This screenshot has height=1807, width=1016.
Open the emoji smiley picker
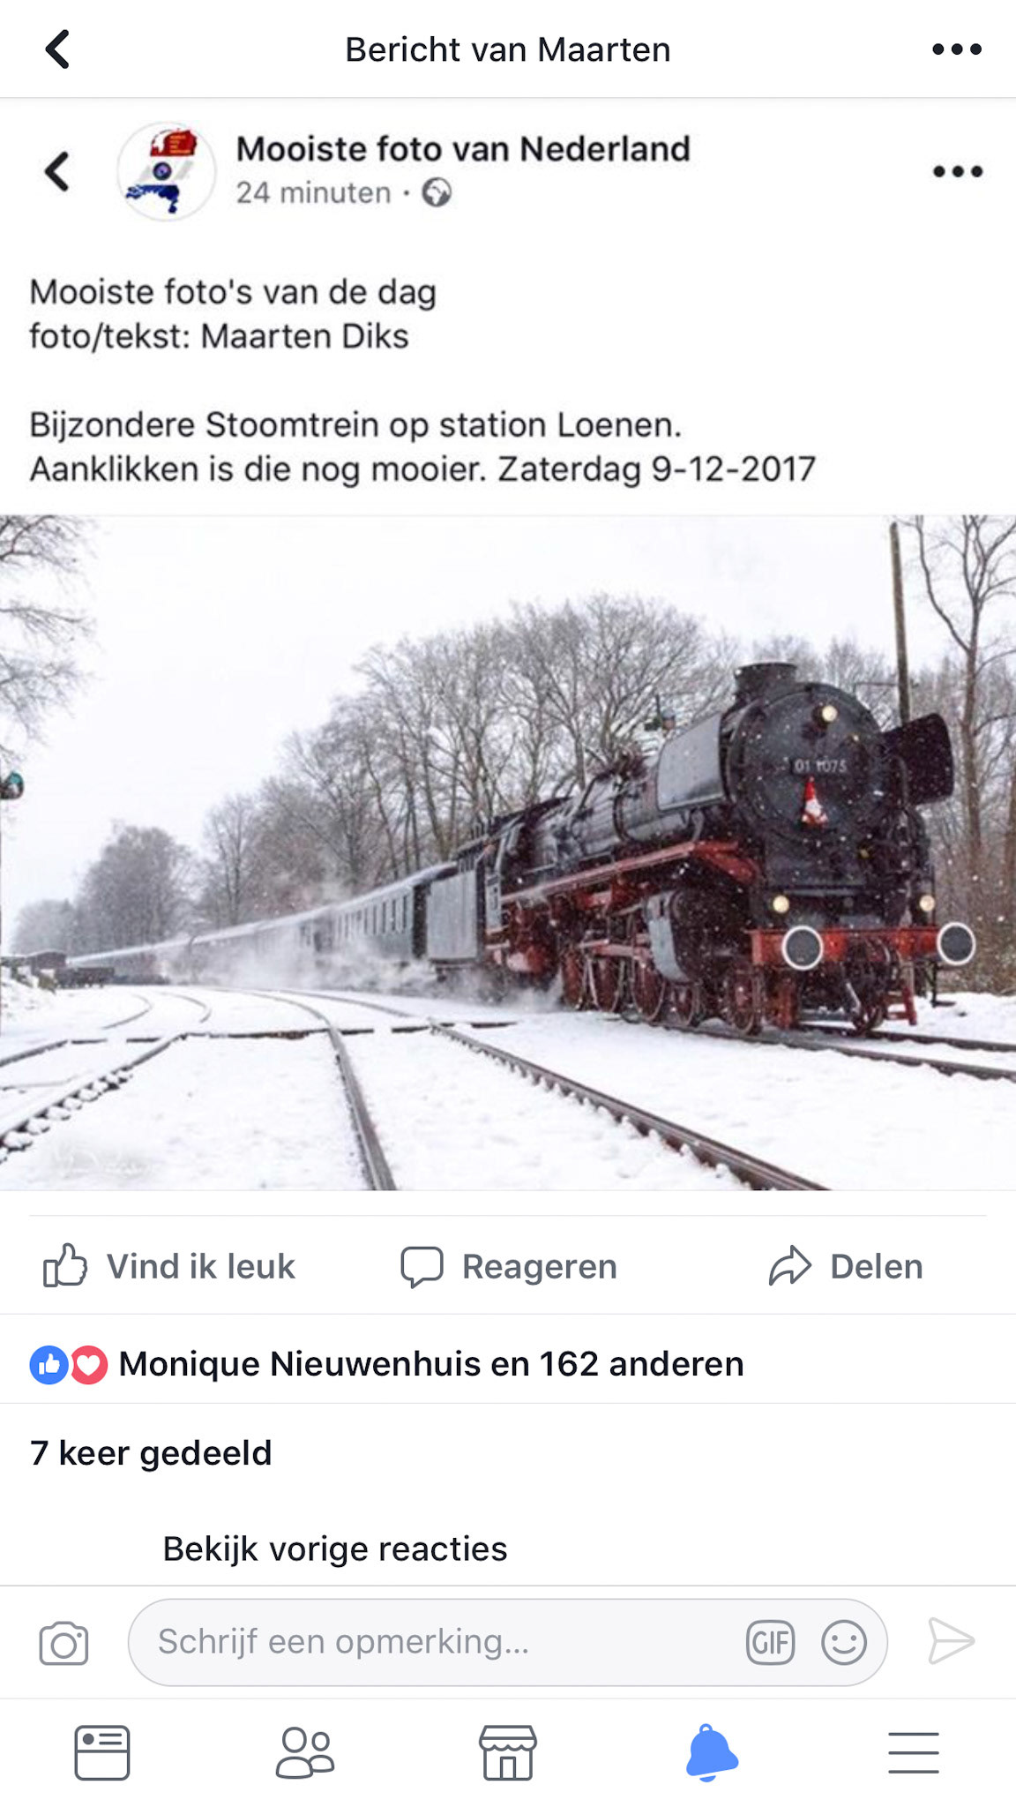(x=844, y=1643)
